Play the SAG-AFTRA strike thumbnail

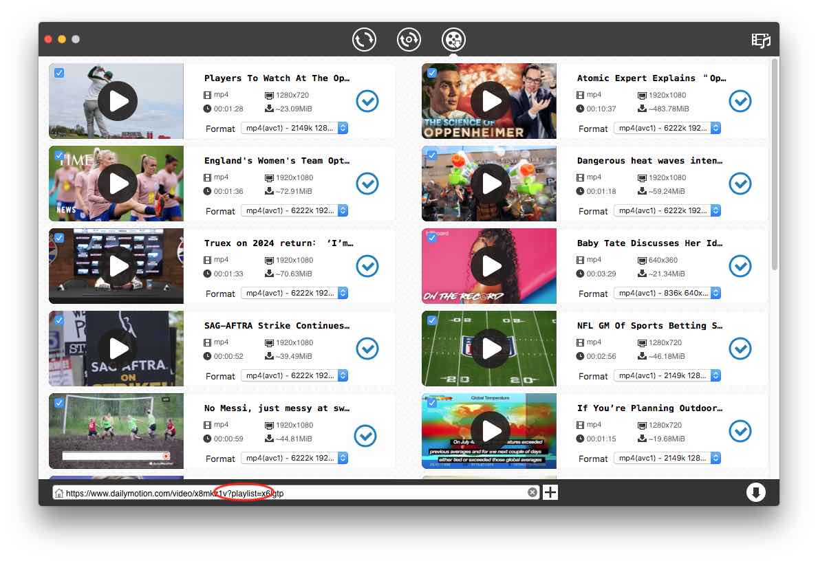(116, 349)
